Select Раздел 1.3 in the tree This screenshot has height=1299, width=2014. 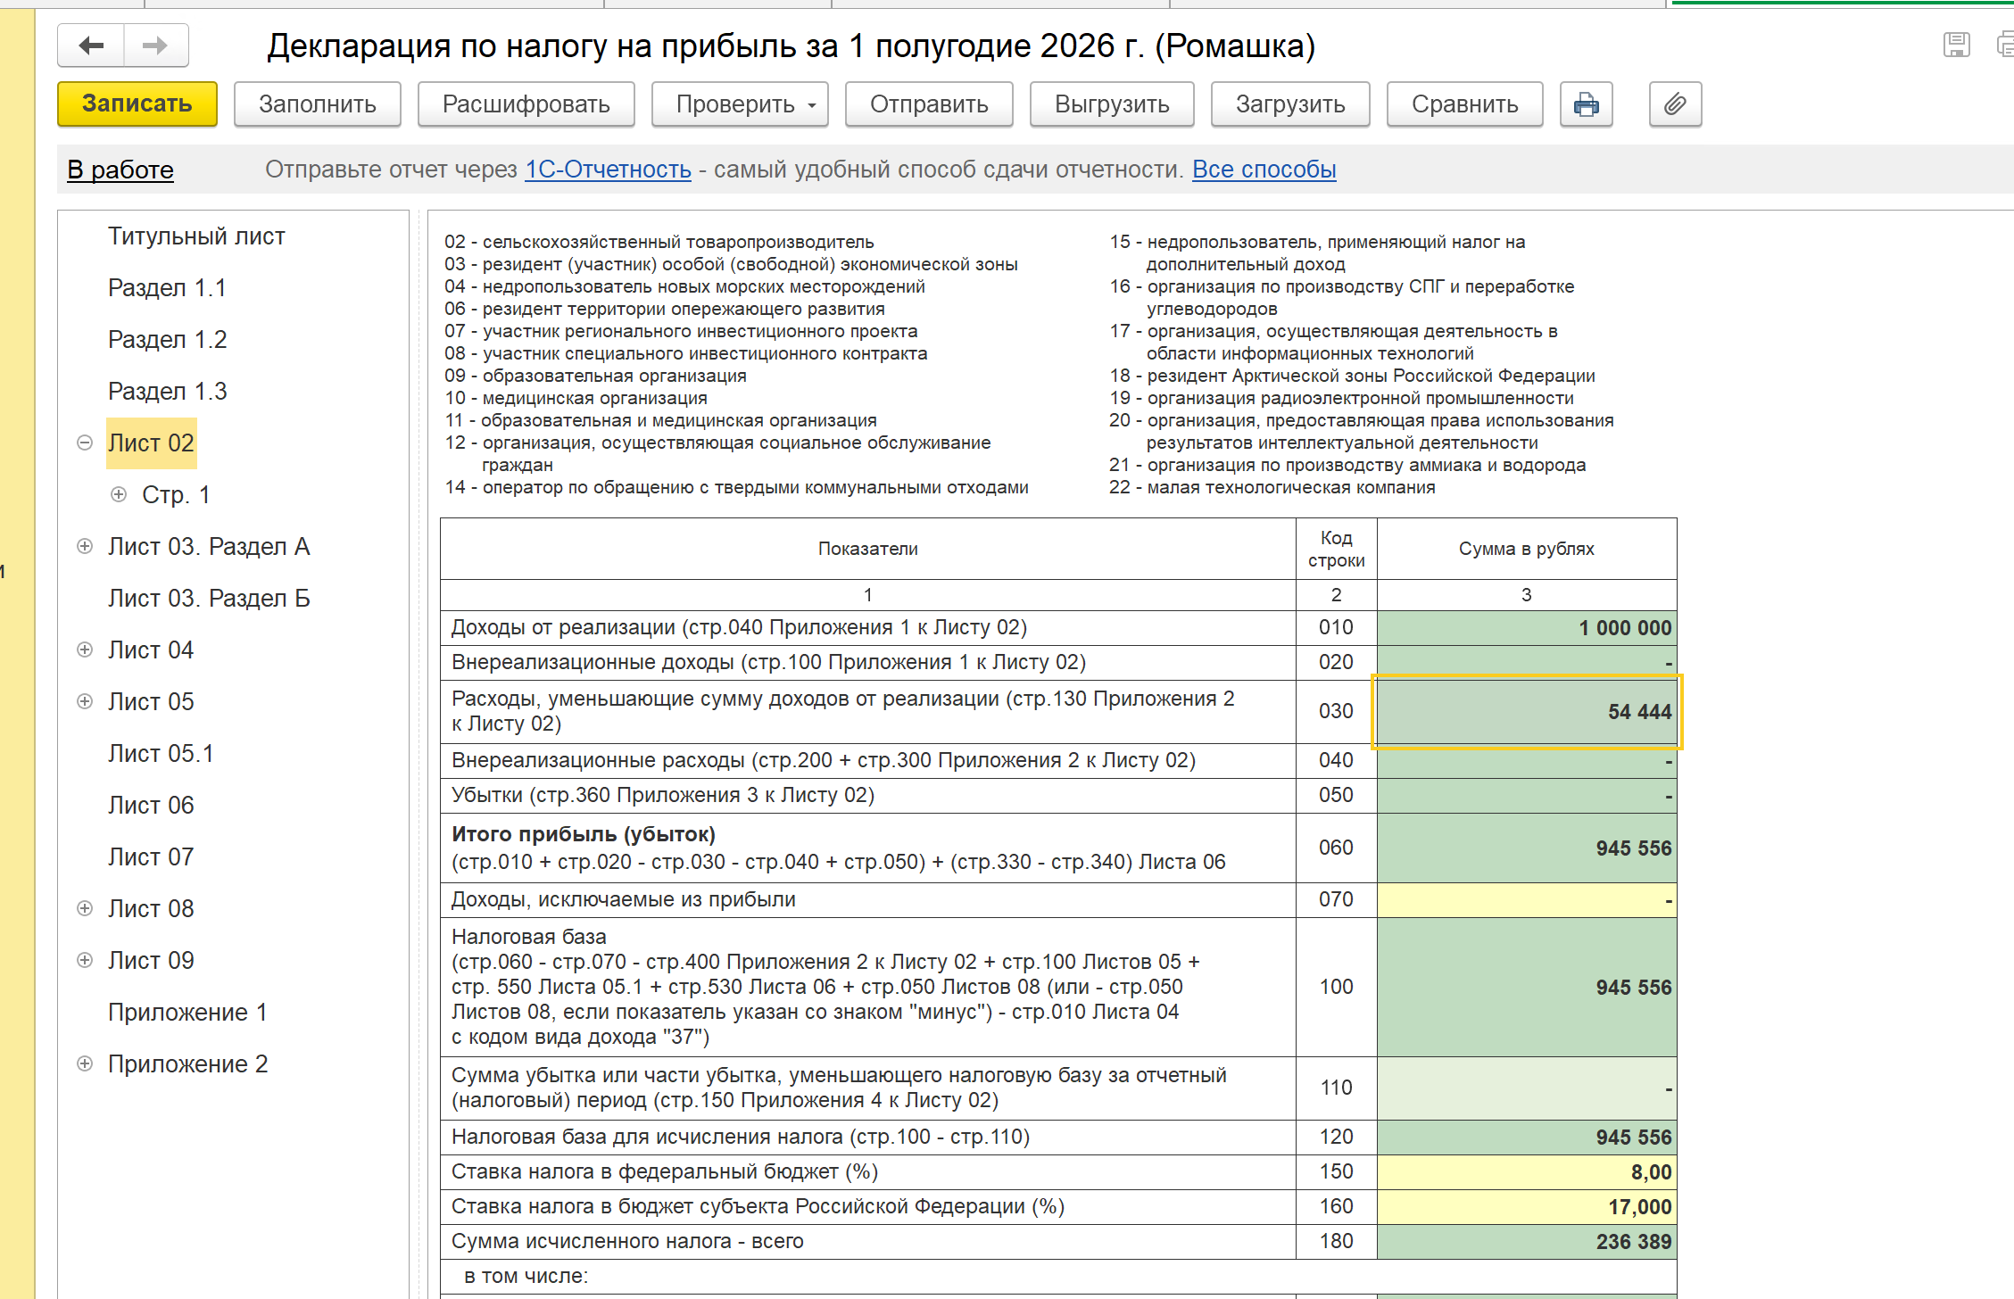(x=167, y=392)
